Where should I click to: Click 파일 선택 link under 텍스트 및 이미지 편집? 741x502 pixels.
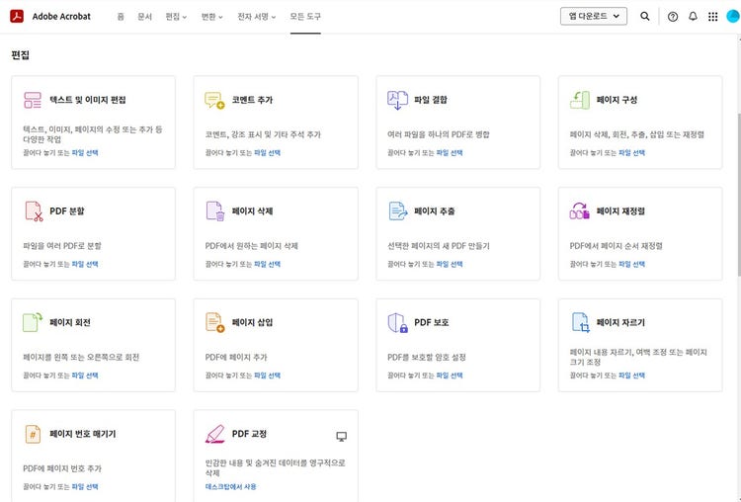pyautogui.click(x=85, y=153)
